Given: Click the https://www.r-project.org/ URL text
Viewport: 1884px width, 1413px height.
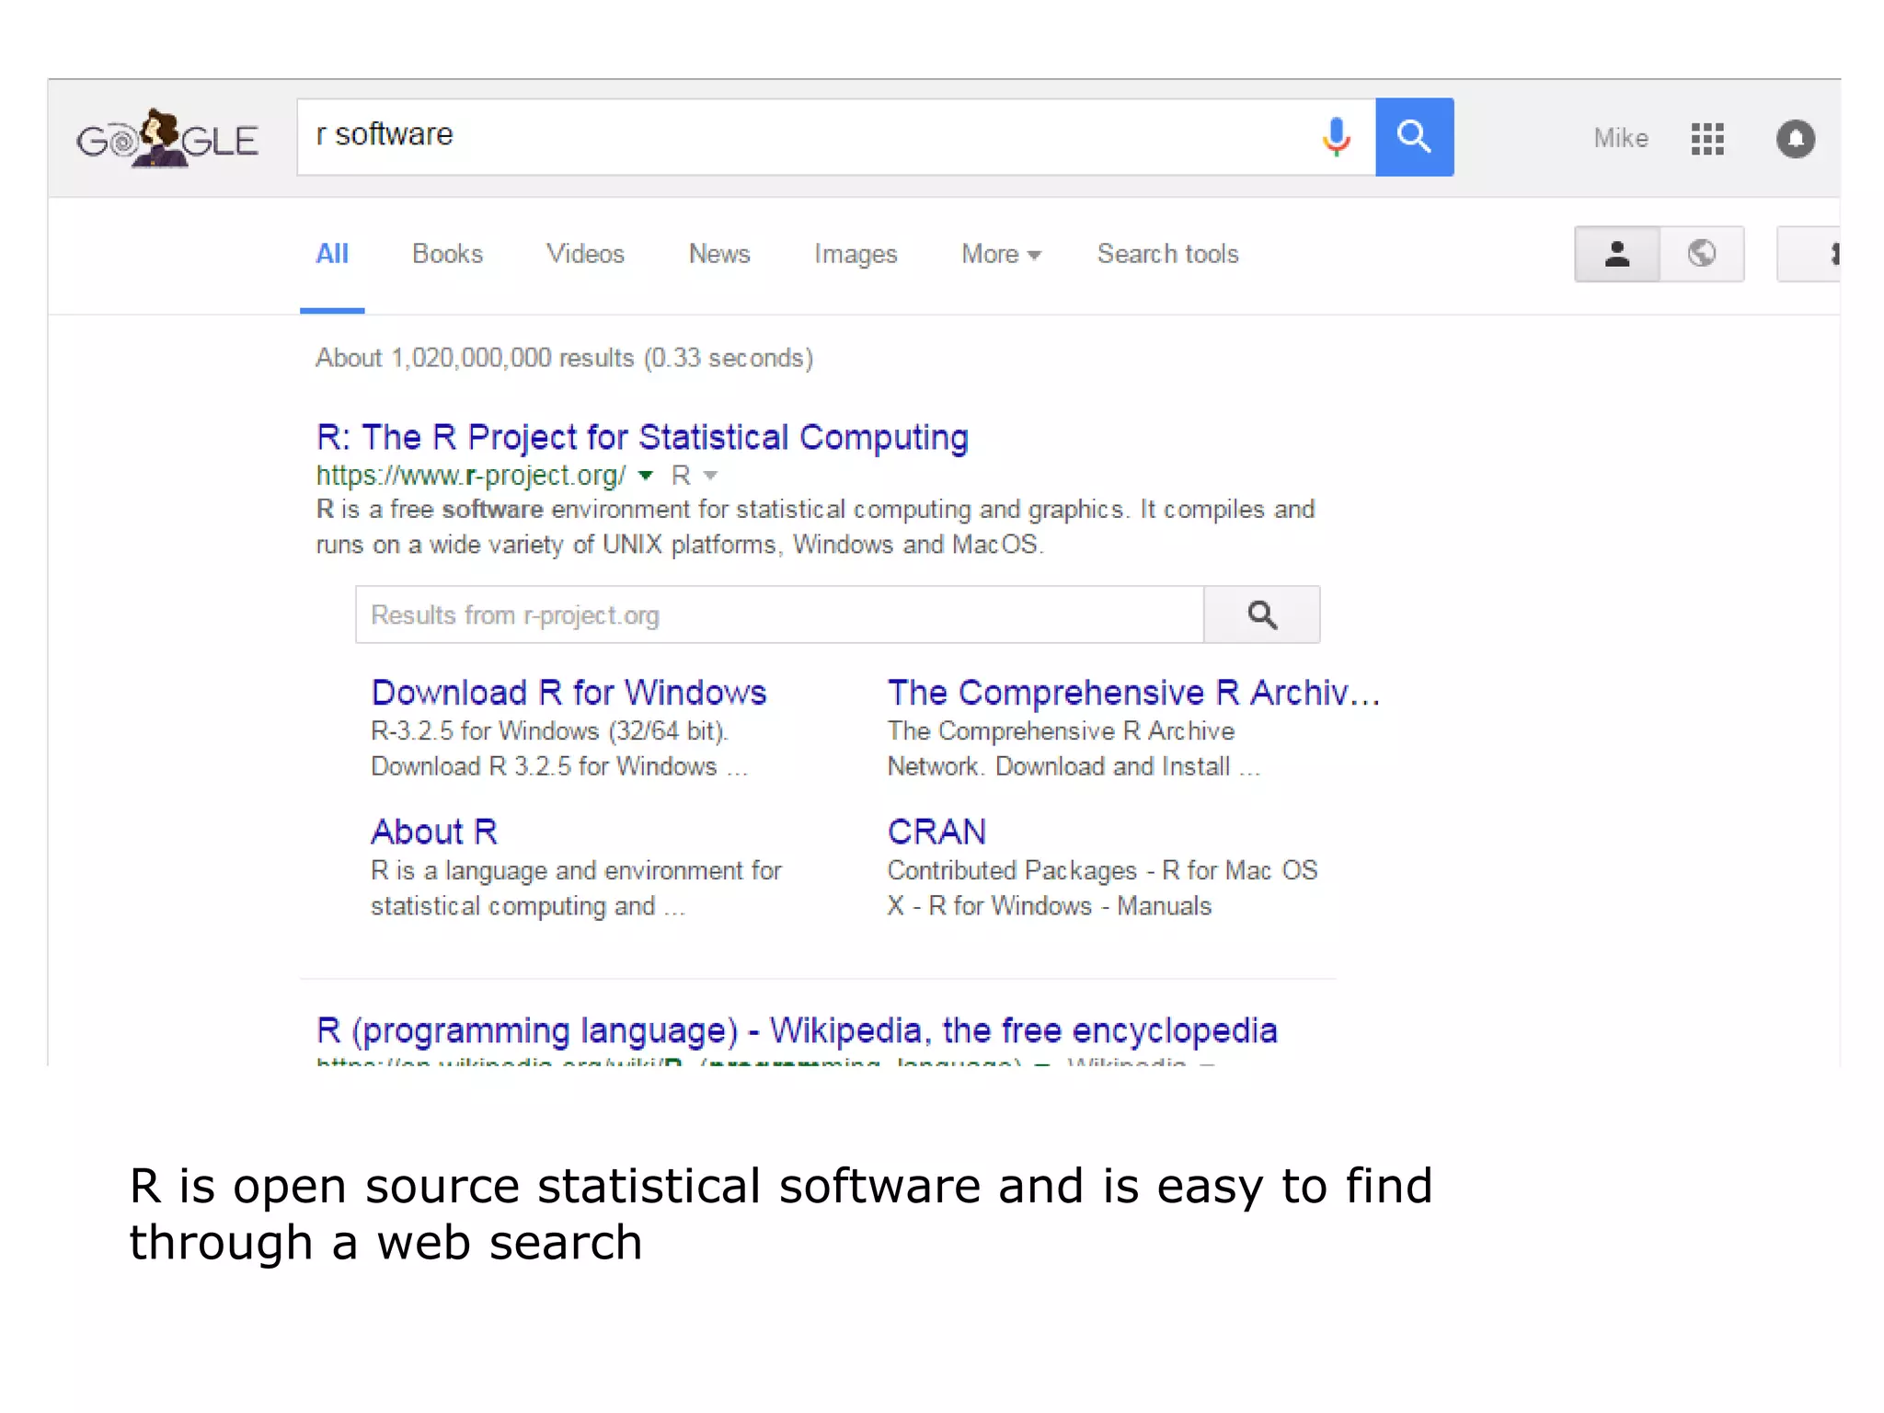Looking at the screenshot, I should [471, 476].
